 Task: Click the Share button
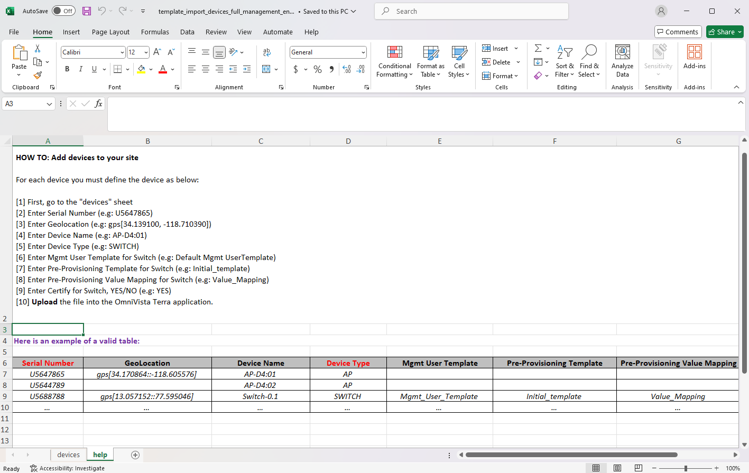point(724,32)
